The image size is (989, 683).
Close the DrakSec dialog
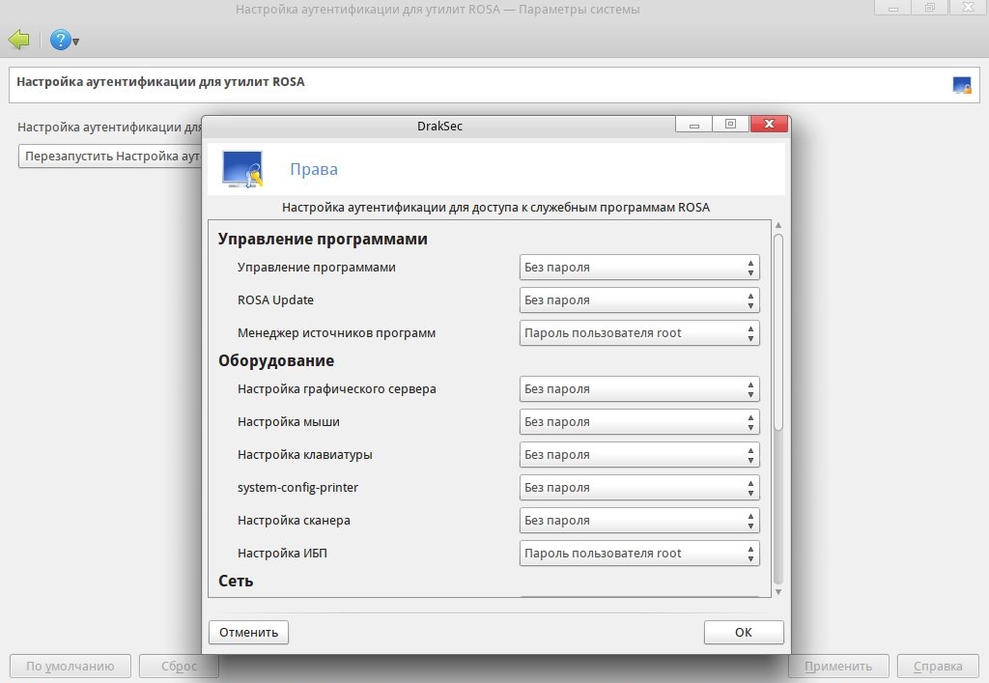pos(769,125)
